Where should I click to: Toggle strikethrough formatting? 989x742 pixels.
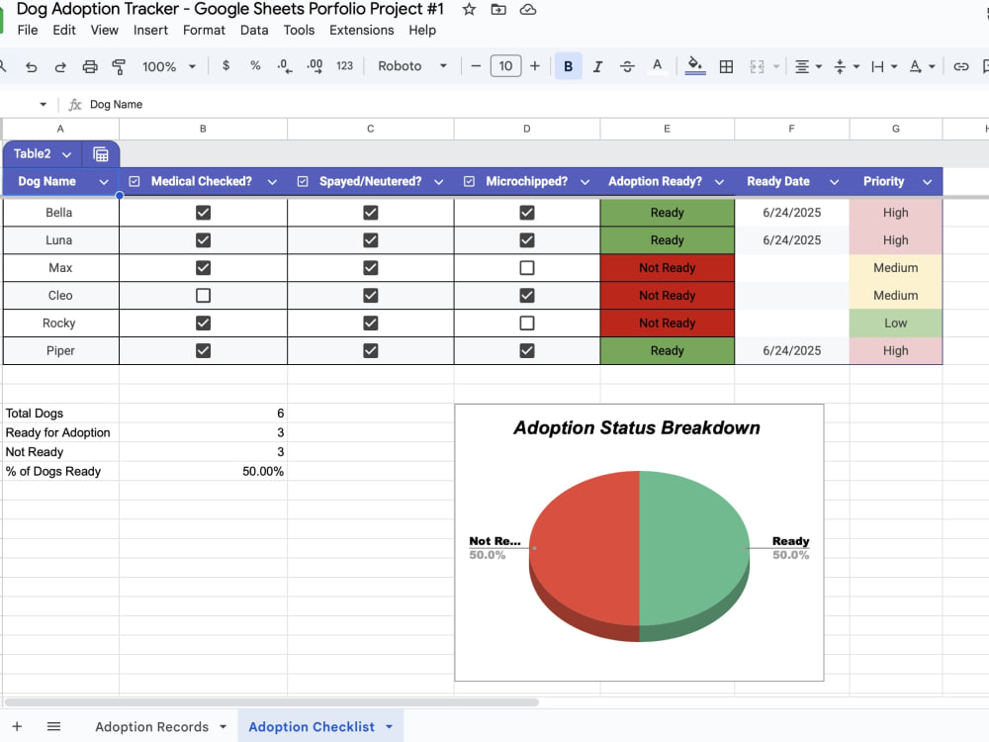(x=627, y=66)
